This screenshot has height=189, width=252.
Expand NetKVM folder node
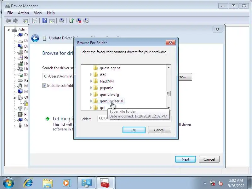91,81
